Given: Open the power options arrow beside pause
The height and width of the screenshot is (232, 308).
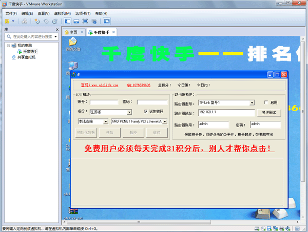Looking at the screenshot, I should (x=13, y=21).
